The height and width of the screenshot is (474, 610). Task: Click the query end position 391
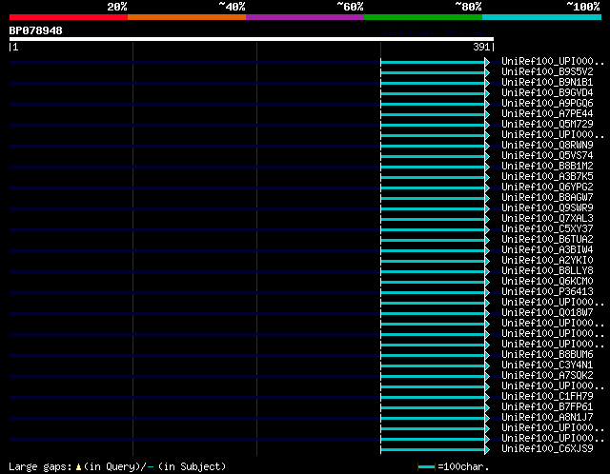point(481,47)
